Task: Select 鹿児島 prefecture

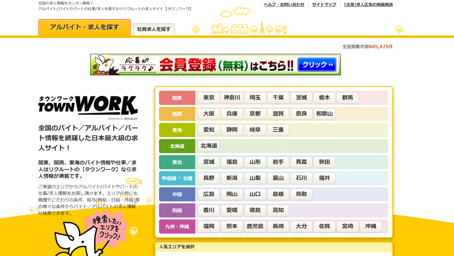Action: click(x=255, y=226)
